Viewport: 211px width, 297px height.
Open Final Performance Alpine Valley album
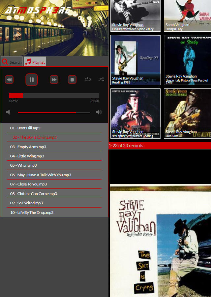pyautogui.click(x=136, y=16)
